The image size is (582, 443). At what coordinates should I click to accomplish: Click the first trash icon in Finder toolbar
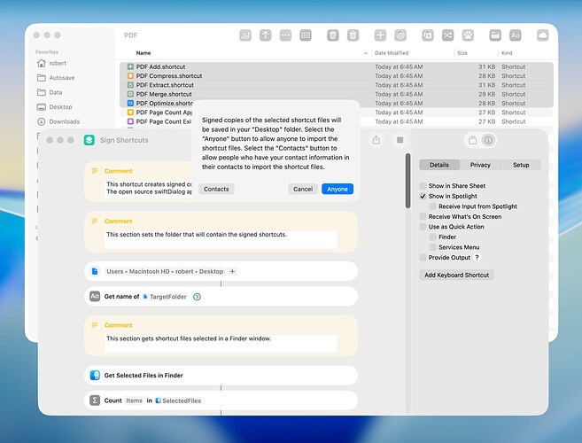[332, 35]
